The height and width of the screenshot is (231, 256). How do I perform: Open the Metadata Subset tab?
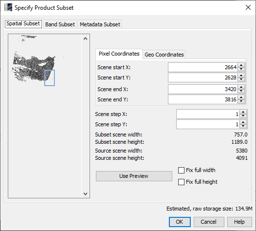tap(100, 24)
